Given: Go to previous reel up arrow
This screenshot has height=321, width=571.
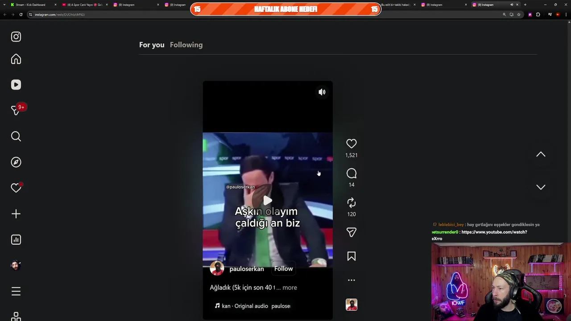Looking at the screenshot, I should pos(541,154).
